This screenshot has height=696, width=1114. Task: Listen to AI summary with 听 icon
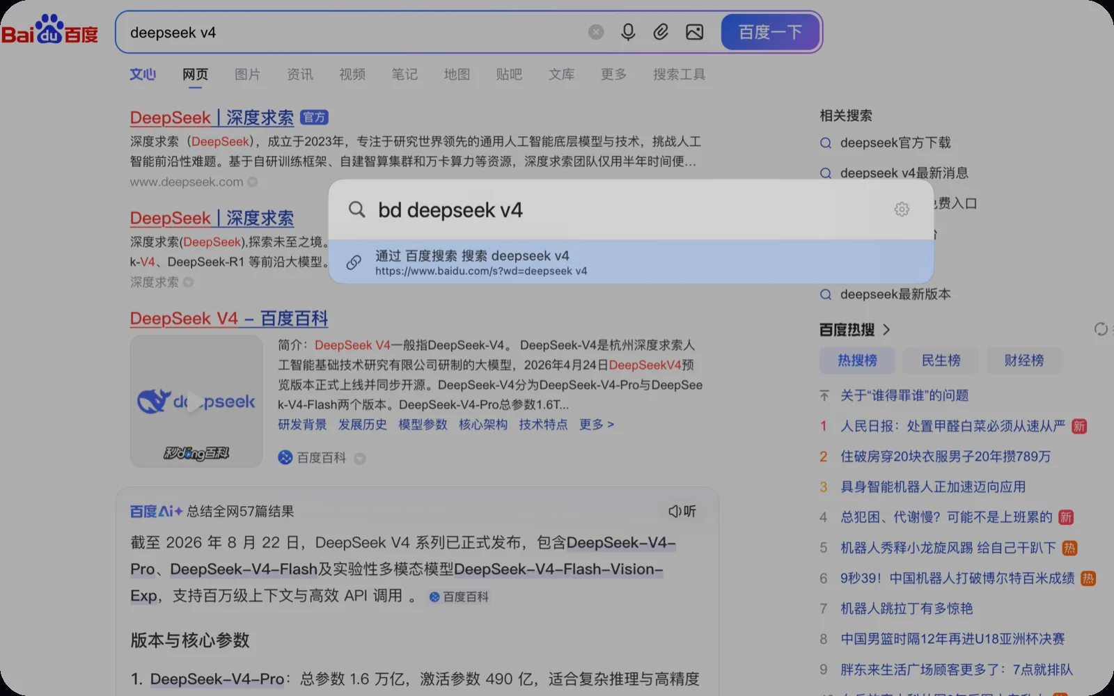coord(682,512)
